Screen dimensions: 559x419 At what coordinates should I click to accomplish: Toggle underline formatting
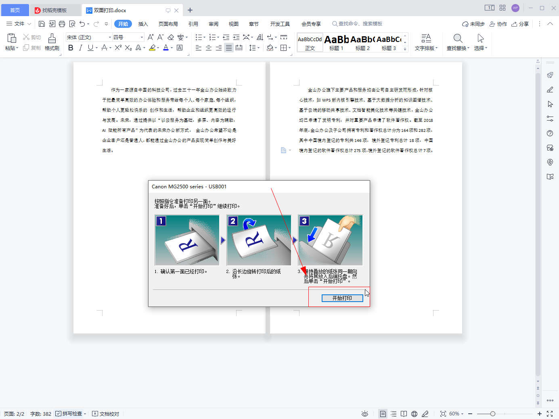coord(90,48)
